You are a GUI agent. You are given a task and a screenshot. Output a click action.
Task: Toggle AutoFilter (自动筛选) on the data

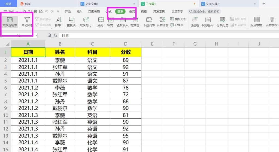tap(27, 22)
